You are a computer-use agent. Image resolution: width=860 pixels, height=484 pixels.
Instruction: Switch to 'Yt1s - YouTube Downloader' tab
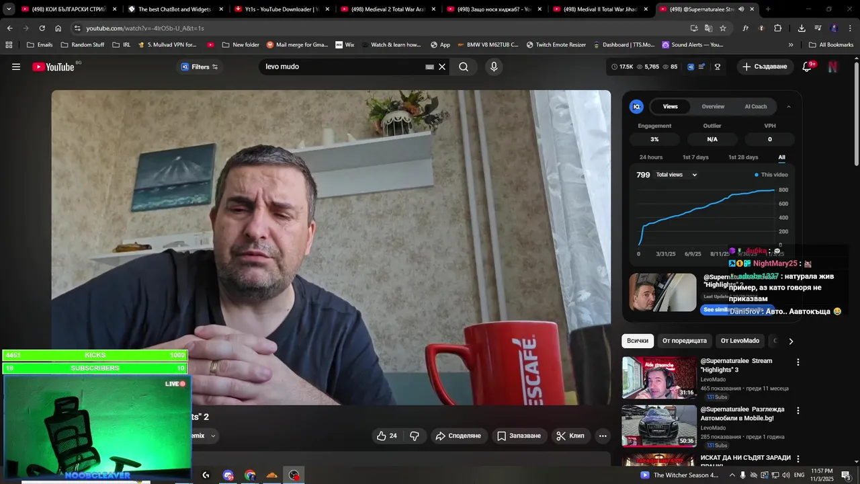click(x=282, y=9)
